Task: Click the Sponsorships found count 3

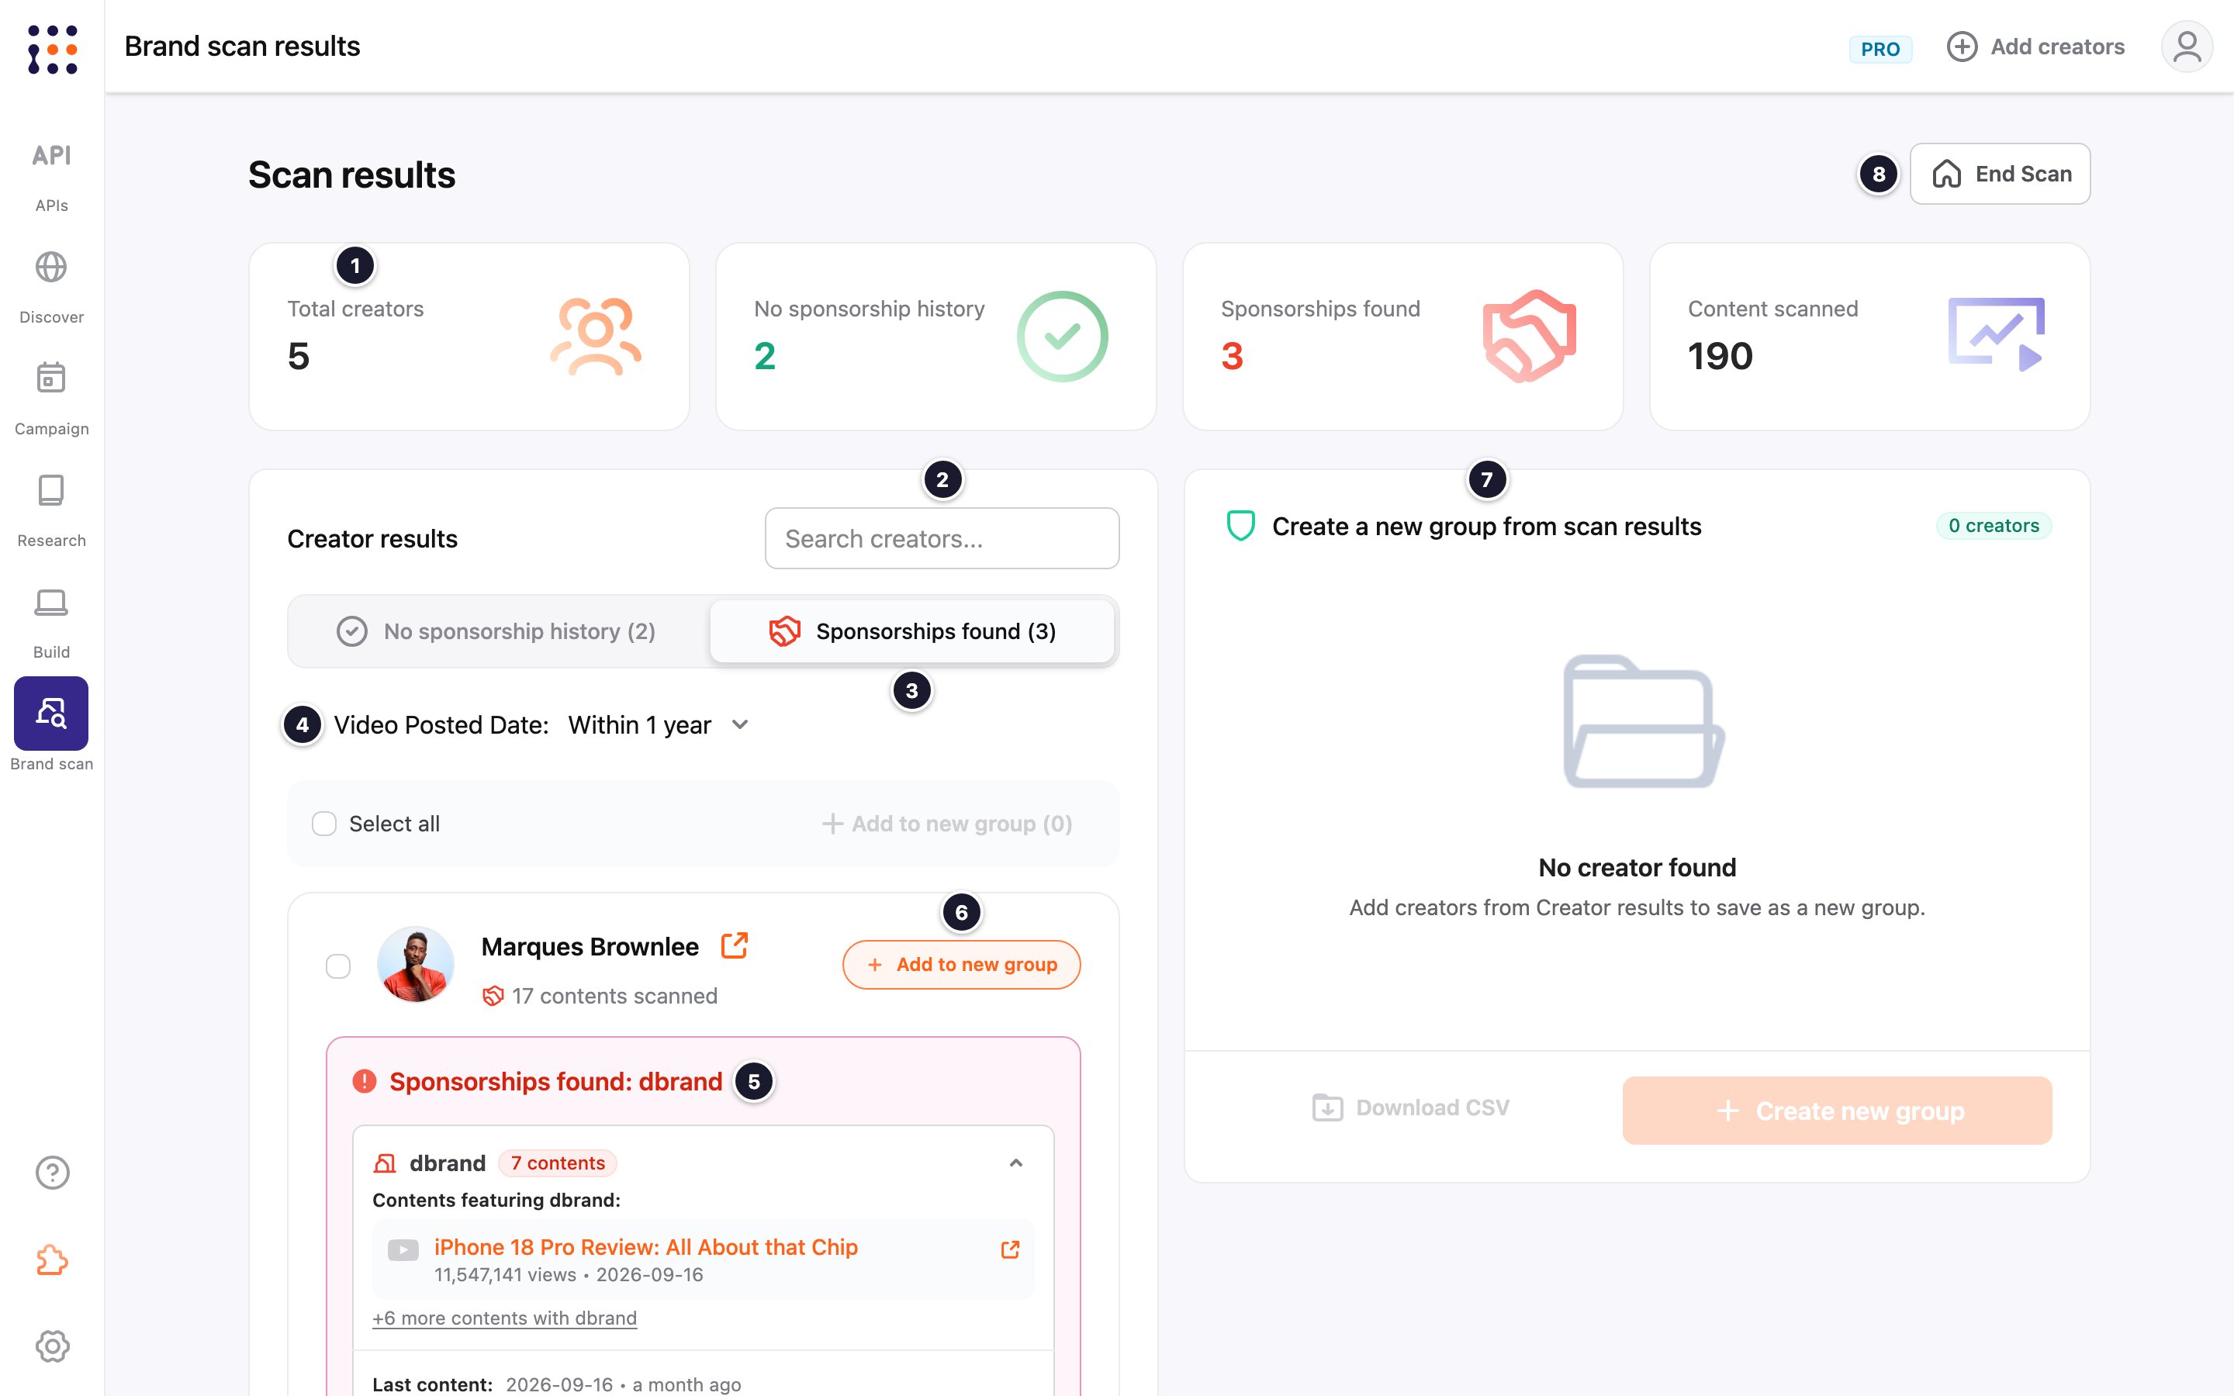Action: click(x=1233, y=355)
